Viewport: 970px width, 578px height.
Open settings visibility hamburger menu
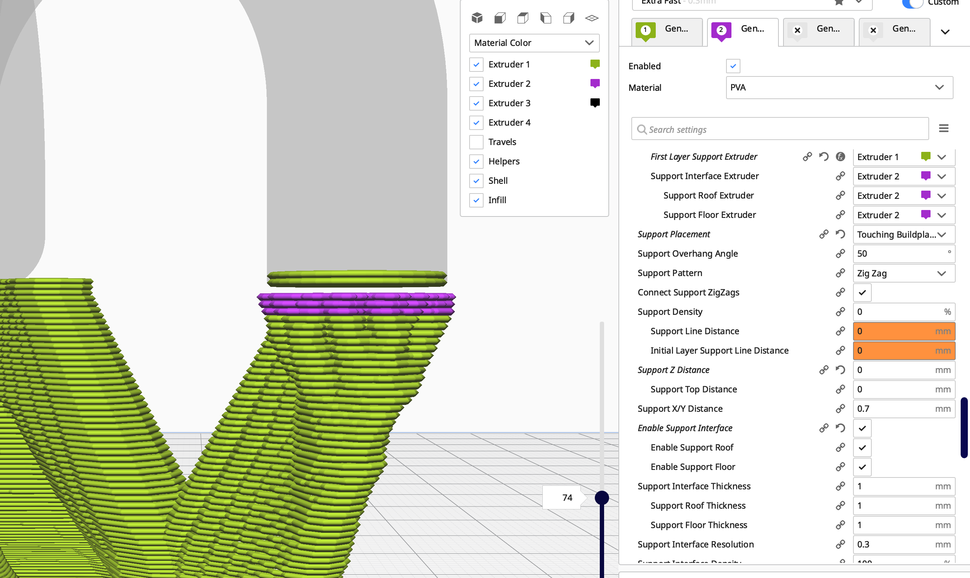click(x=943, y=128)
